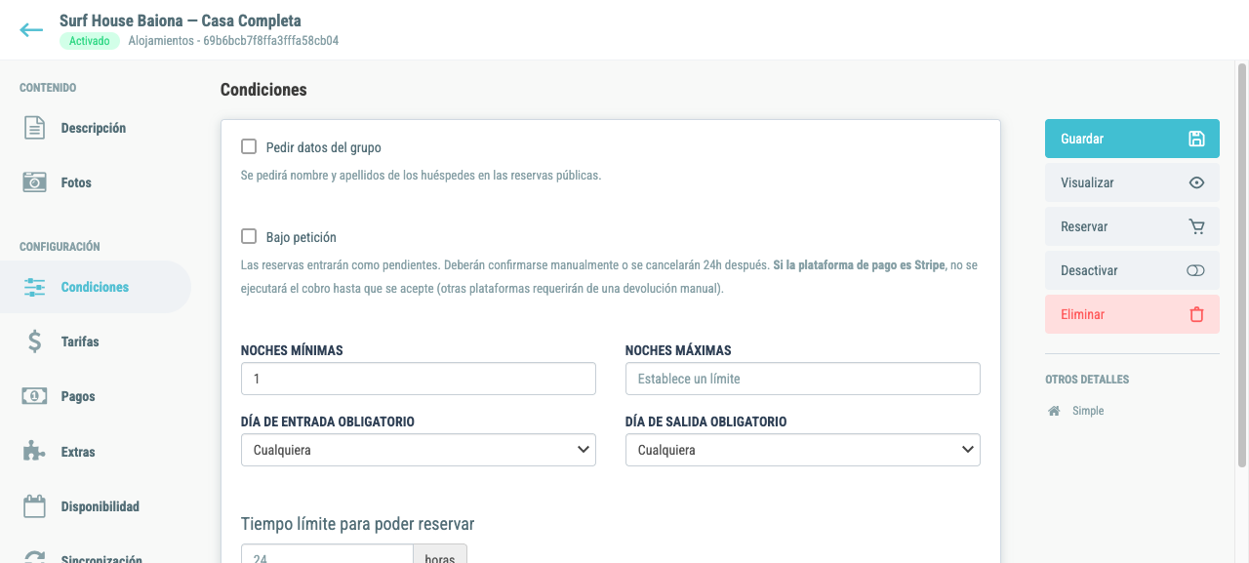Click the floppy disk icon on Guardar
1249x563 pixels.
pyautogui.click(x=1196, y=139)
